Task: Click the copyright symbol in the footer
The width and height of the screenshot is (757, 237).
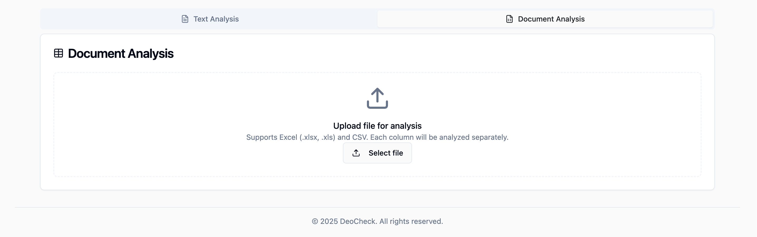Action: pyautogui.click(x=315, y=221)
